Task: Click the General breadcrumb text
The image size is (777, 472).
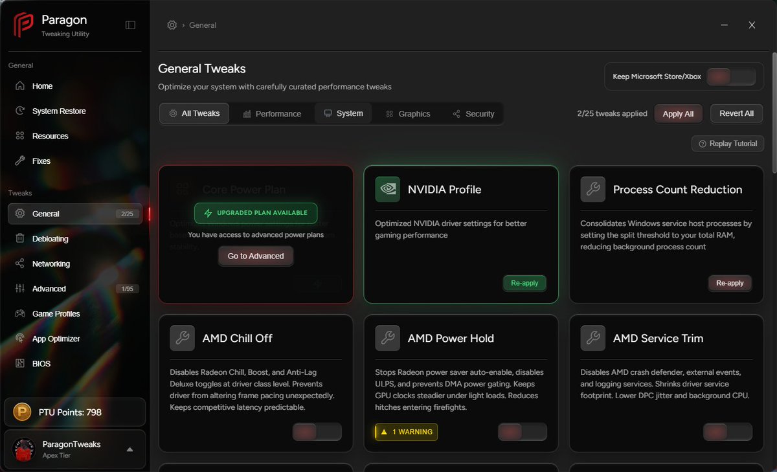Action: pos(203,25)
